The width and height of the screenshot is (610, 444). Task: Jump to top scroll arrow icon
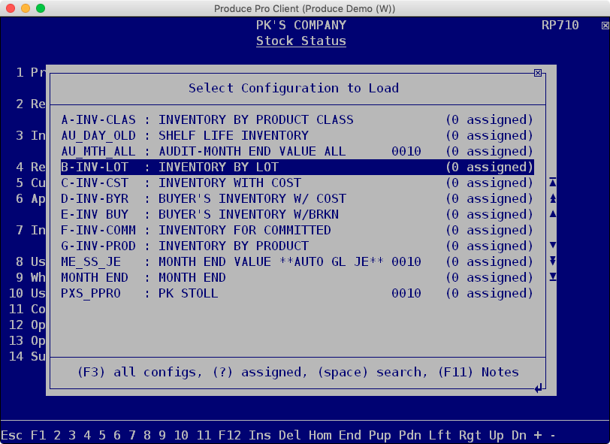pos(552,182)
